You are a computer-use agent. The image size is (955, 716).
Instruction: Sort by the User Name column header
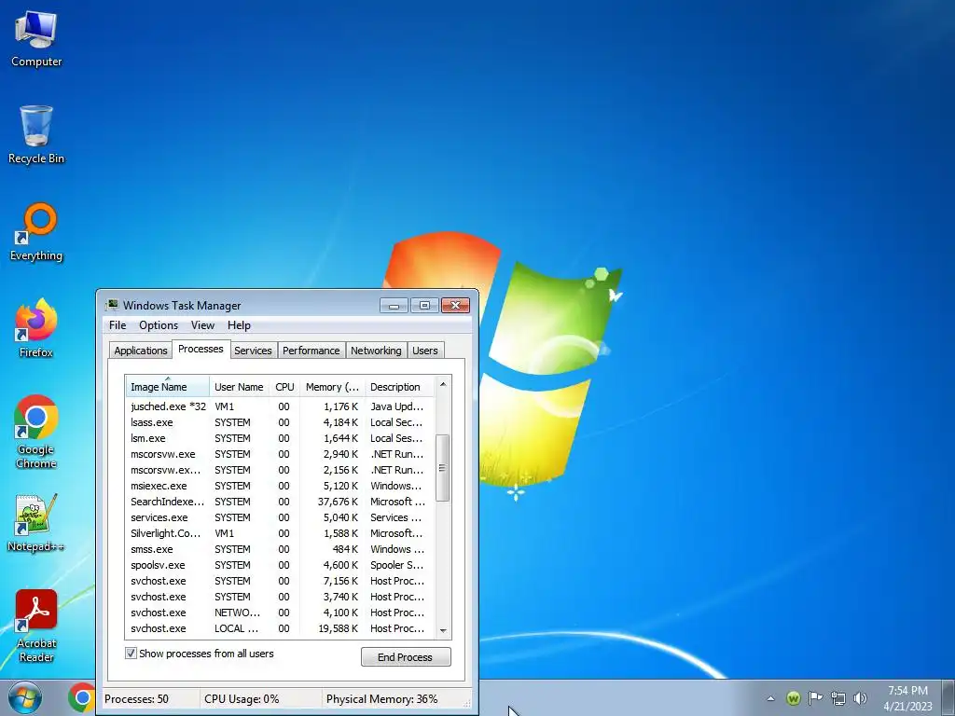239,387
